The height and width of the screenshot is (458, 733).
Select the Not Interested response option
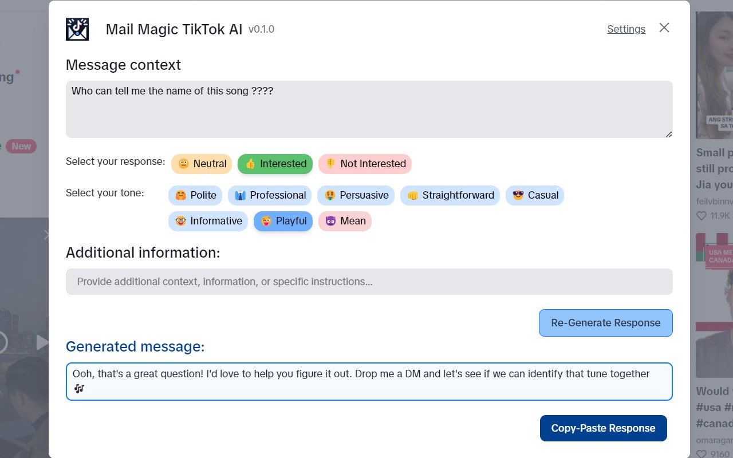pyautogui.click(x=365, y=164)
